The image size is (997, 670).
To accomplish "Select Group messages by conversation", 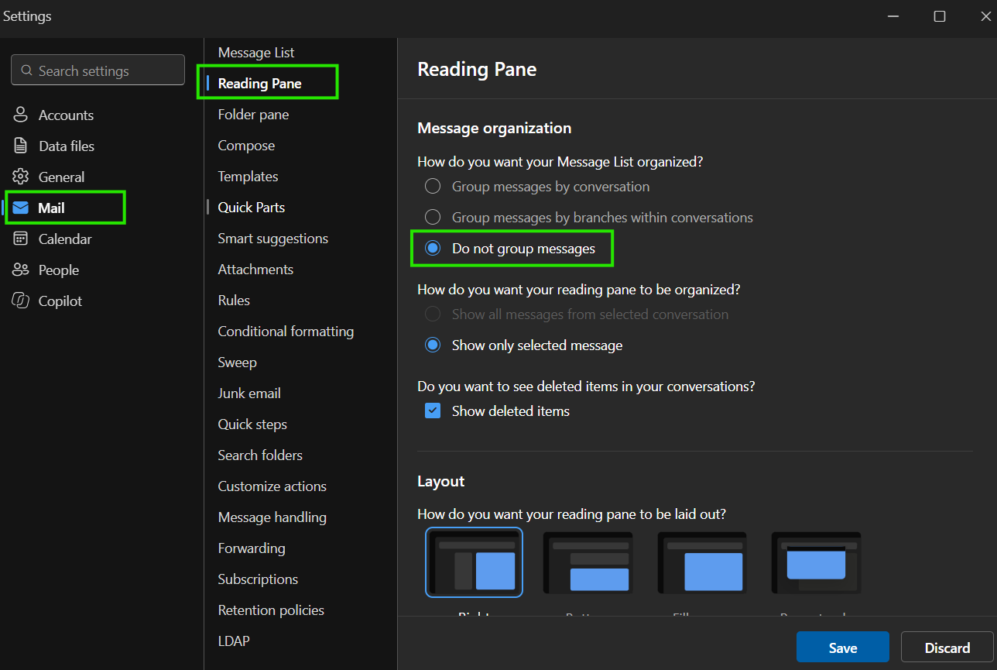I will pyautogui.click(x=433, y=186).
